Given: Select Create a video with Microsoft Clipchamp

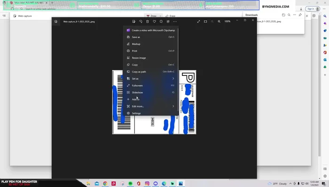Looking at the screenshot, I should point(151,30).
